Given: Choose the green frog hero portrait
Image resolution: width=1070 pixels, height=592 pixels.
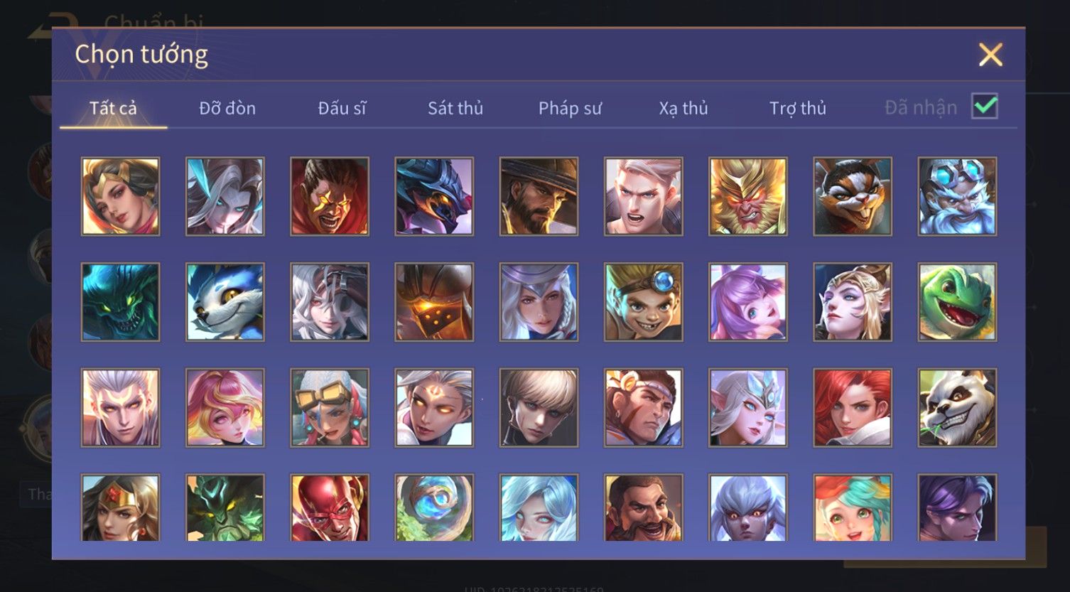Looking at the screenshot, I should pos(957,302).
